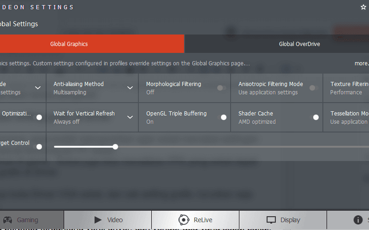Expand the dropdown chevron left of Anti-aliasing Method
Viewport: 369px width, 230px height.
coord(38,88)
